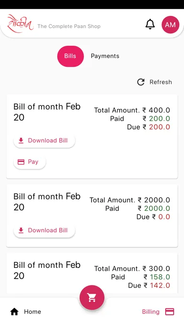Click the download arrow icon on second bill
Image resolution: width=184 pixels, height=326 pixels.
tap(21, 230)
